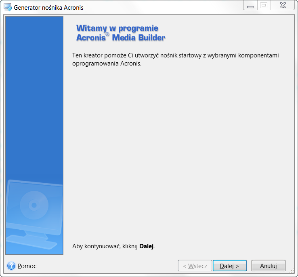
Task: Close the Generator nośnika Acronis window
Action: click(283, 5)
